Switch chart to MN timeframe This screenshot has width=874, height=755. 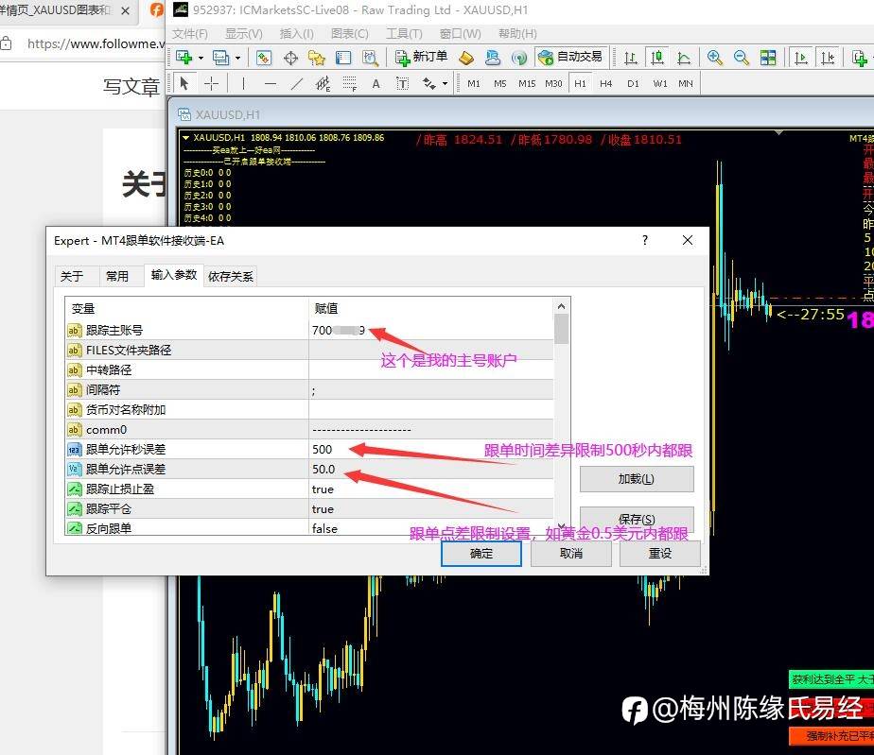tap(686, 83)
